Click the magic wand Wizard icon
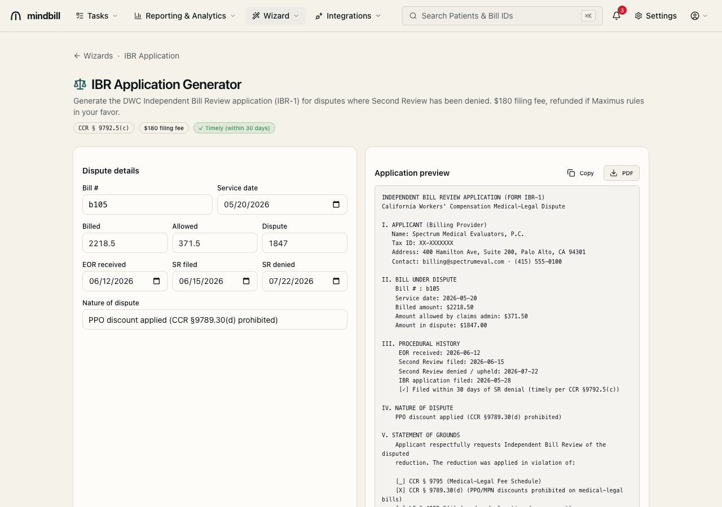 (256, 16)
